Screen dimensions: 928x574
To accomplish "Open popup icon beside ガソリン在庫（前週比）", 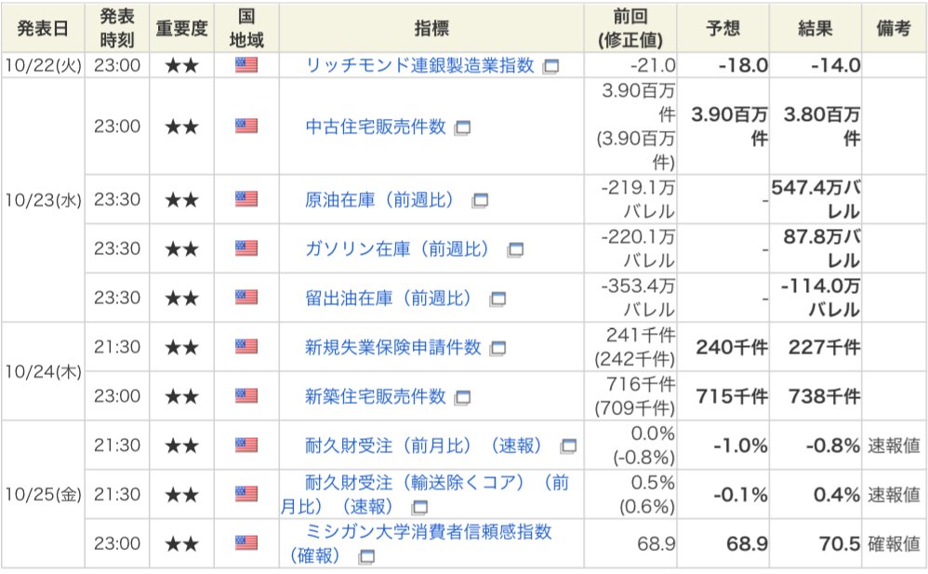I will [515, 250].
